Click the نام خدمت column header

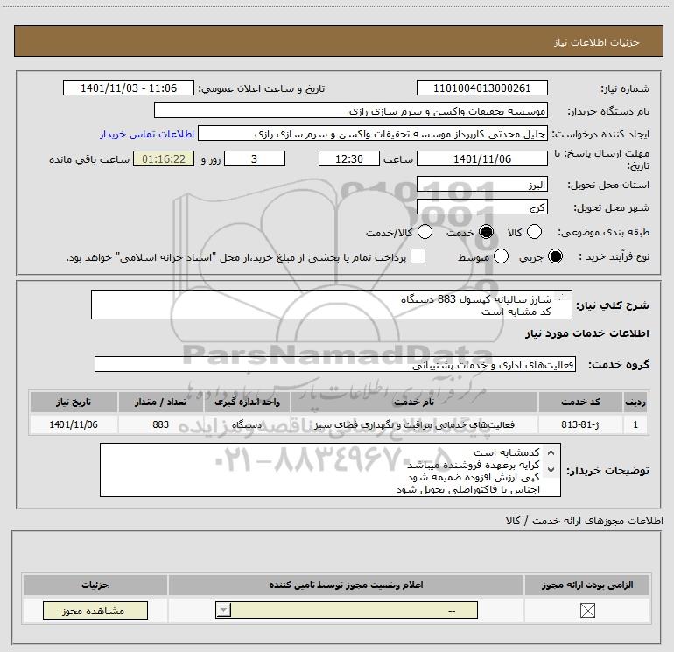coord(414,402)
